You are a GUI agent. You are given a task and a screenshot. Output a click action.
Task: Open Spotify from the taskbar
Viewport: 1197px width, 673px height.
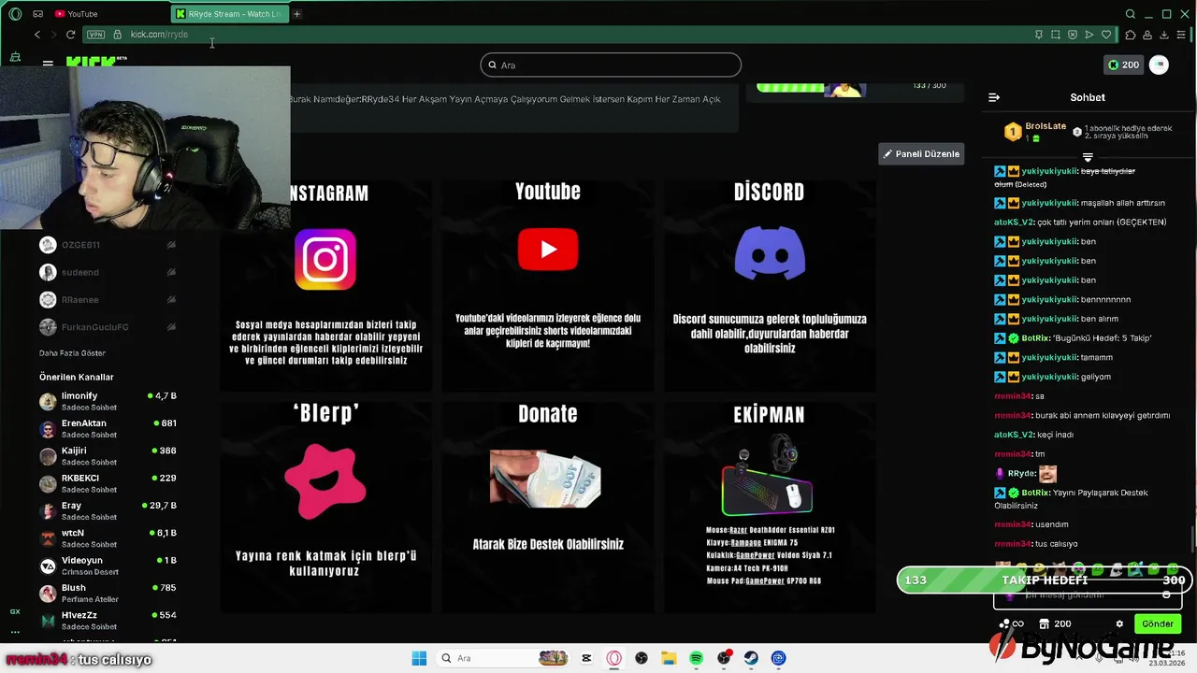[697, 658]
